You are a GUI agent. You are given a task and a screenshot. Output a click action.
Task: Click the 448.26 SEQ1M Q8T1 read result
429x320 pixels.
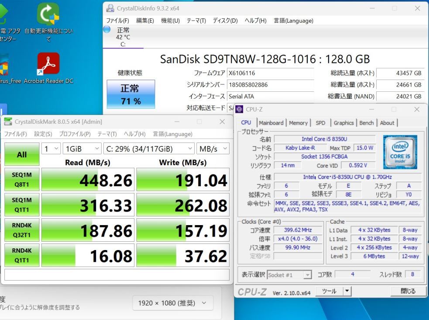[88, 179]
